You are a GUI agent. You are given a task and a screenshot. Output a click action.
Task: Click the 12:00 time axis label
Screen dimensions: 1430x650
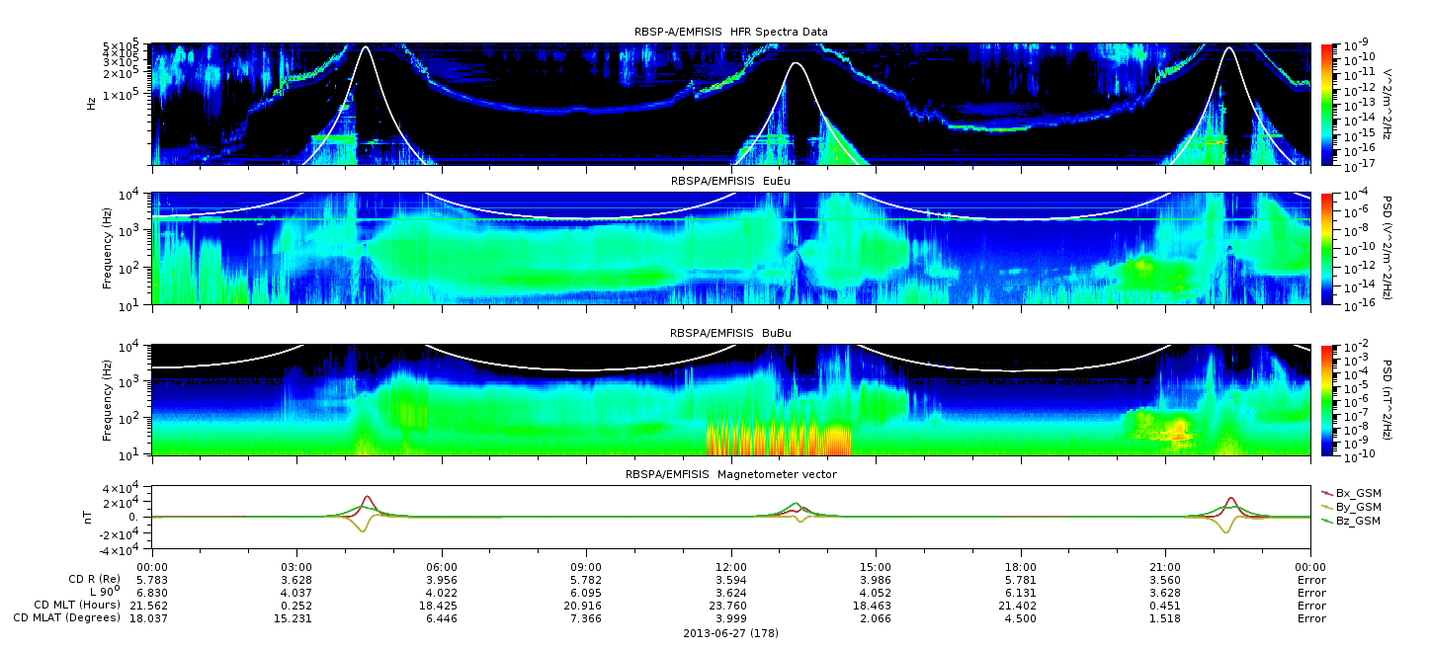click(x=730, y=567)
